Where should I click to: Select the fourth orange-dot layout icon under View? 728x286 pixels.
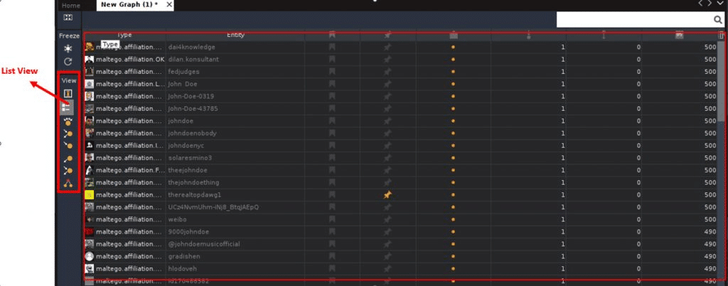68,159
